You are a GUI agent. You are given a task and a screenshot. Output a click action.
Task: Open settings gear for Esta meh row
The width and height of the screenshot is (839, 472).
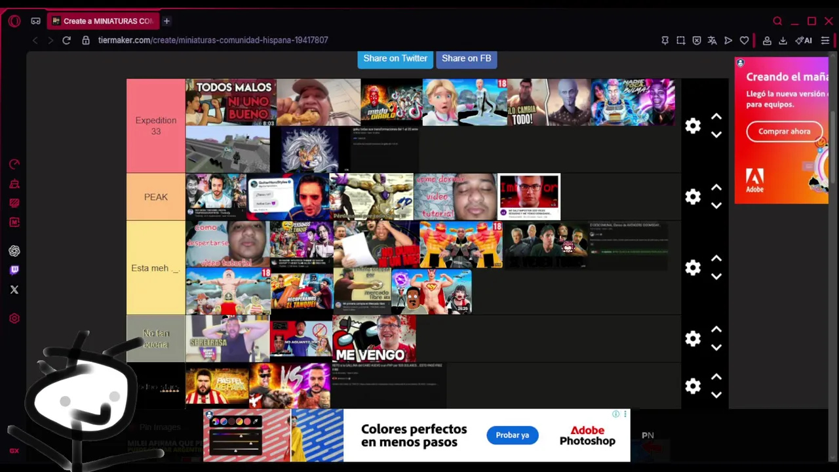693,267
